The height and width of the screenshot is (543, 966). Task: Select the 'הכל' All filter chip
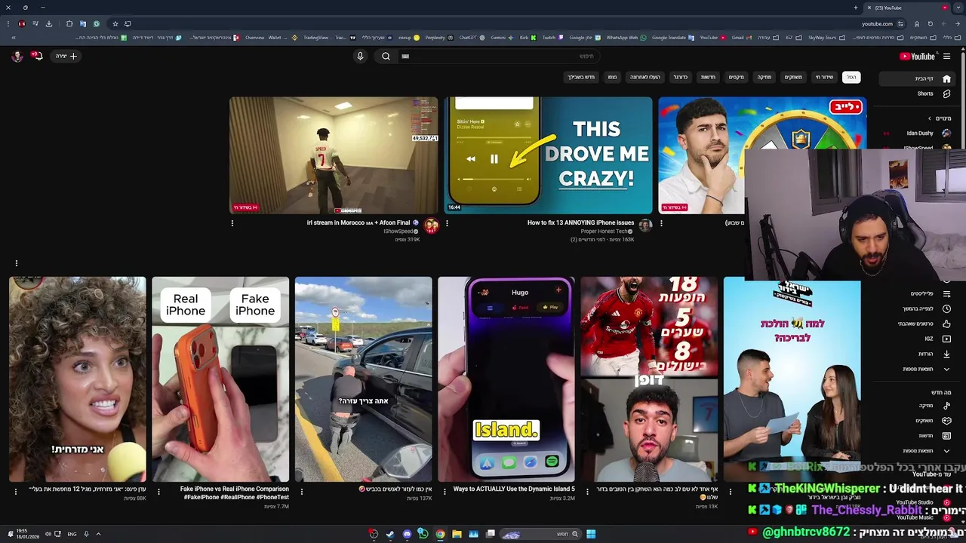[x=851, y=77]
